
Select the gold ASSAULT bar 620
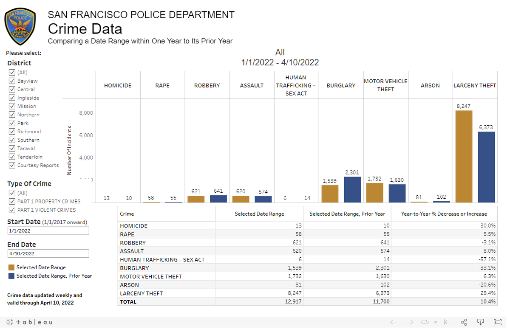[x=241, y=199]
